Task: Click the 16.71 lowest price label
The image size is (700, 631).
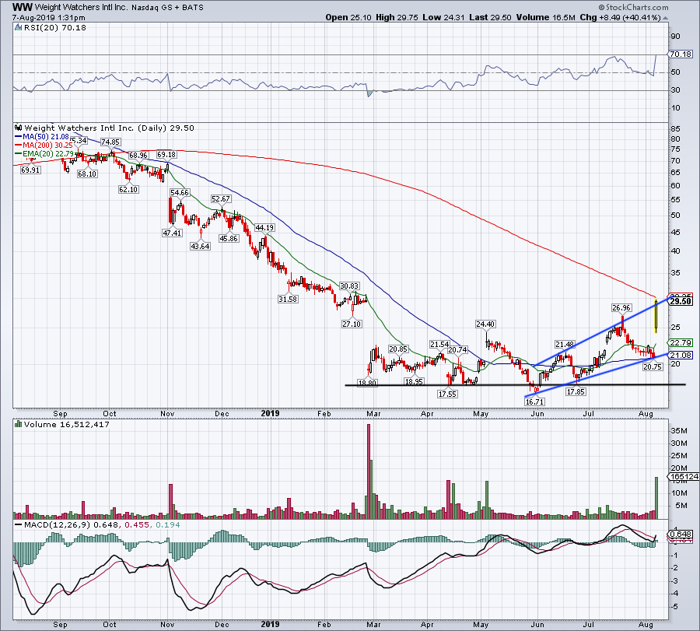Action: coord(534,402)
